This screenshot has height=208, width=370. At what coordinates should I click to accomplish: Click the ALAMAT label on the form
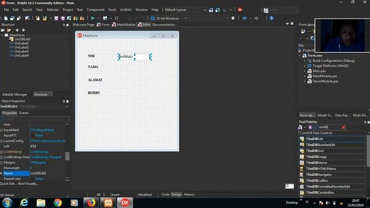95,80
